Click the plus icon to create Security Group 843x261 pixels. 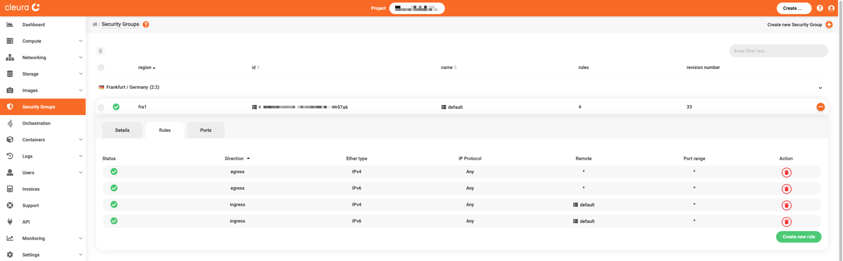829,25
